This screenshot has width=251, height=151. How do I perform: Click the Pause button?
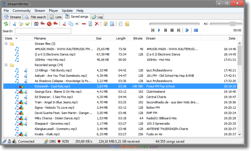pos(165,30)
